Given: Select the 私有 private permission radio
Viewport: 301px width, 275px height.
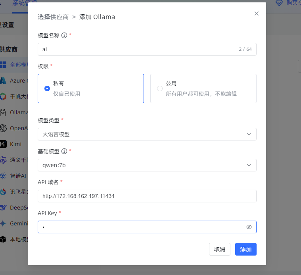Looking at the screenshot, I should (47, 88).
